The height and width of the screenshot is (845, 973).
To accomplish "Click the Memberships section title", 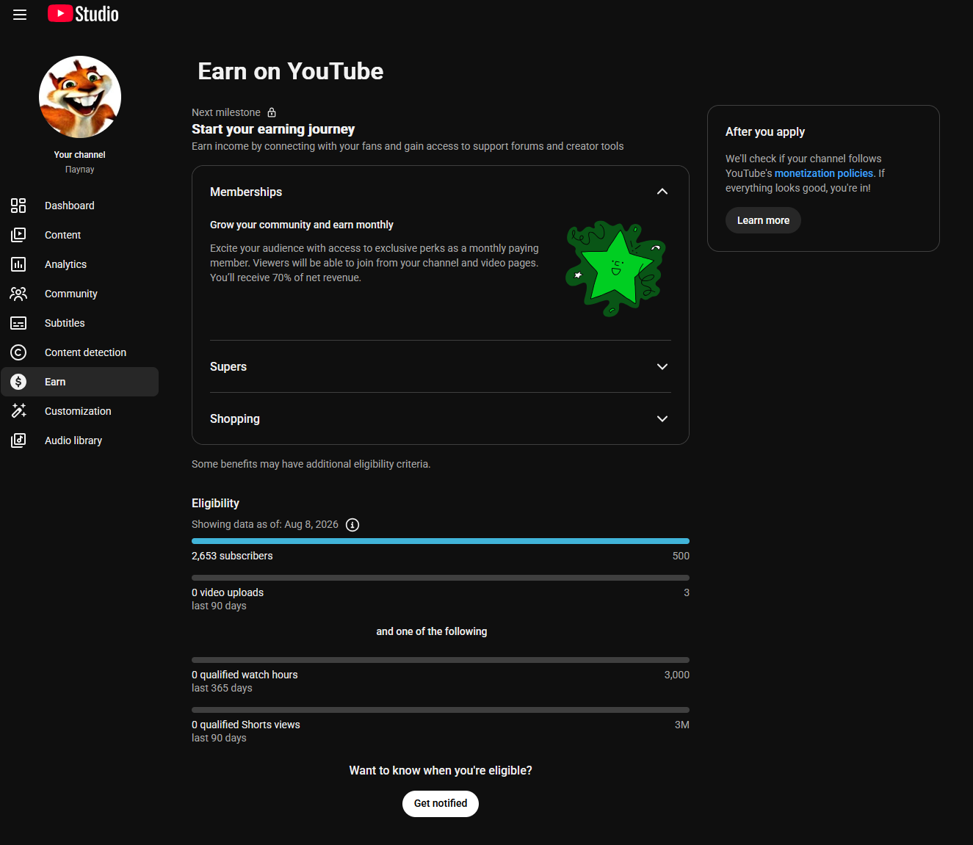I will (246, 192).
